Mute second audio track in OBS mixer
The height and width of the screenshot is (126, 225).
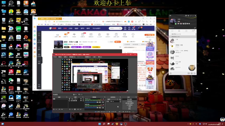tap(100, 108)
